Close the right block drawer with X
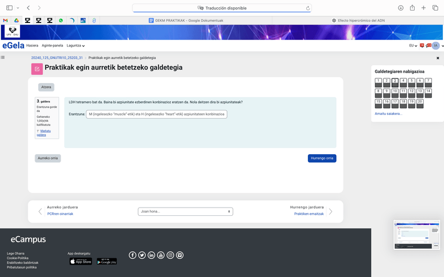Screen dimensions: 444x277 tap(438, 58)
